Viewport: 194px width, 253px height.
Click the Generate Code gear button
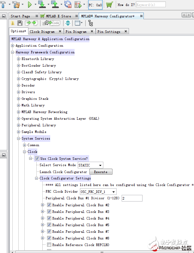(51, 23)
